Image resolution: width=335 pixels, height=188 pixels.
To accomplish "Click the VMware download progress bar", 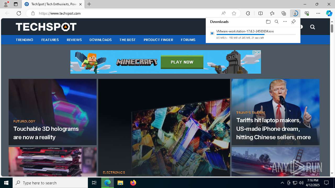I will coord(256,34).
